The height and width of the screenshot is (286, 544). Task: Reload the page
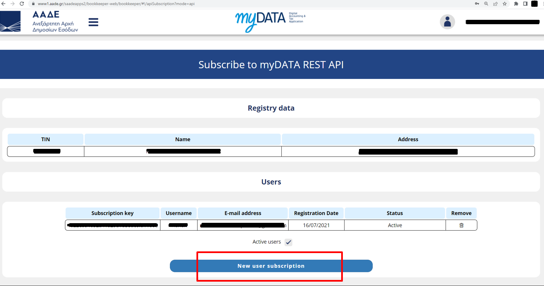click(x=22, y=4)
